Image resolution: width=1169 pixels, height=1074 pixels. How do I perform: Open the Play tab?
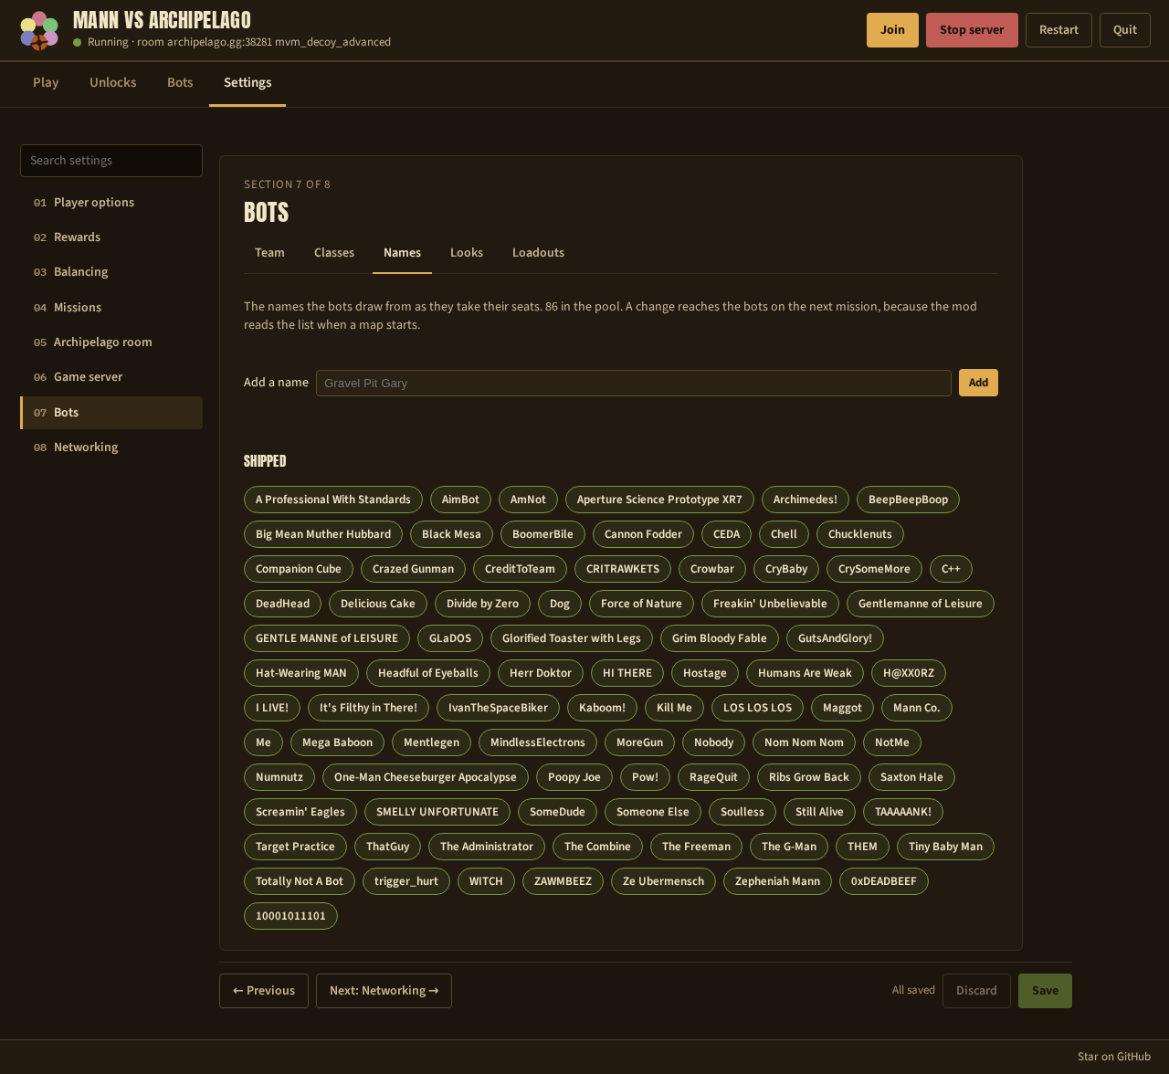46,82
